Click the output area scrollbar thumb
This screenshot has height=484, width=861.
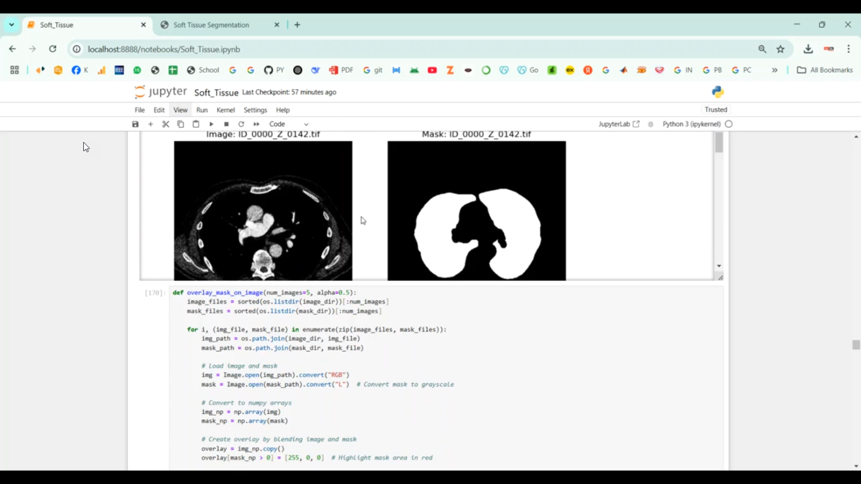coord(719,143)
